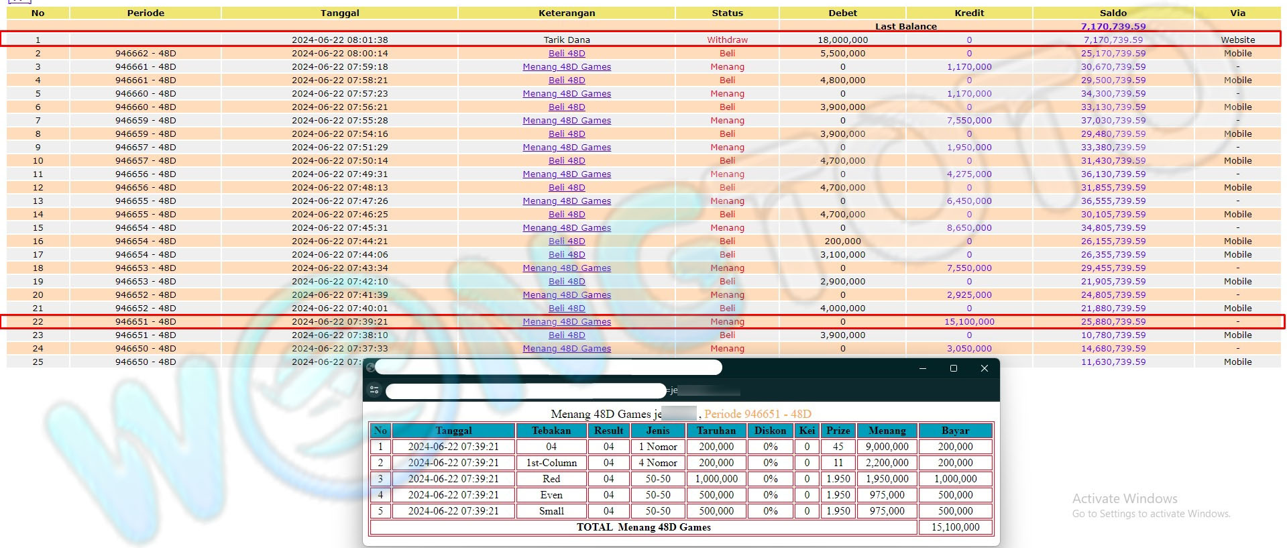
Task: Click Beli 48D link in row 23
Action: pos(567,335)
